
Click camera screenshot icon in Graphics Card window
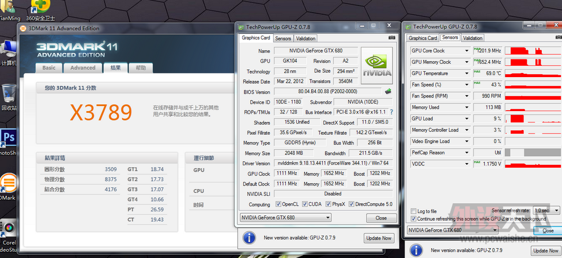tap(392, 37)
